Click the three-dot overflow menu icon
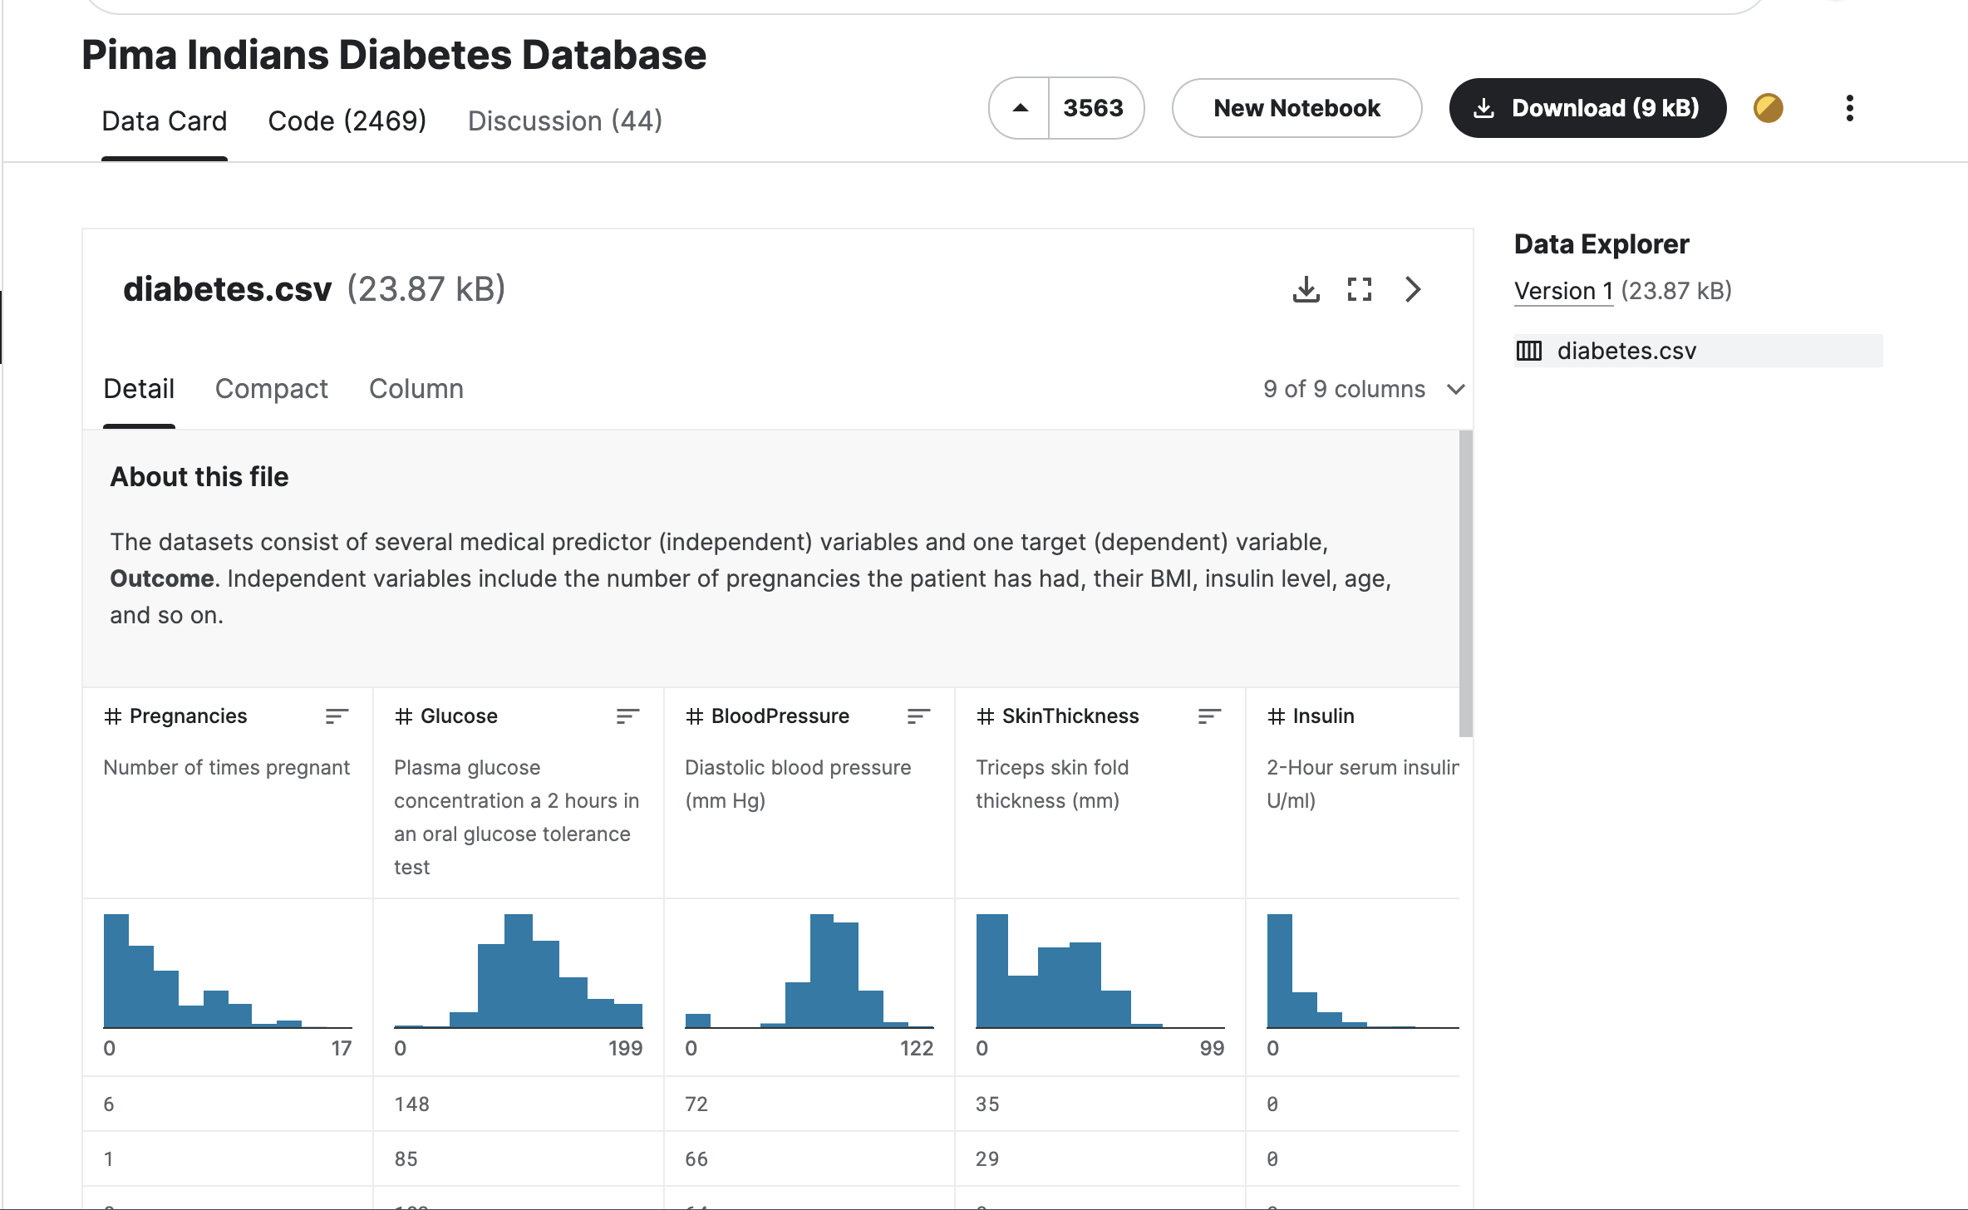The height and width of the screenshot is (1210, 1968). click(x=1850, y=108)
